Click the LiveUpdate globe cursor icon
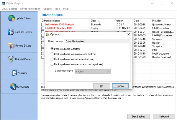Viewport: 177px width, 120px height. [x=13, y=86]
